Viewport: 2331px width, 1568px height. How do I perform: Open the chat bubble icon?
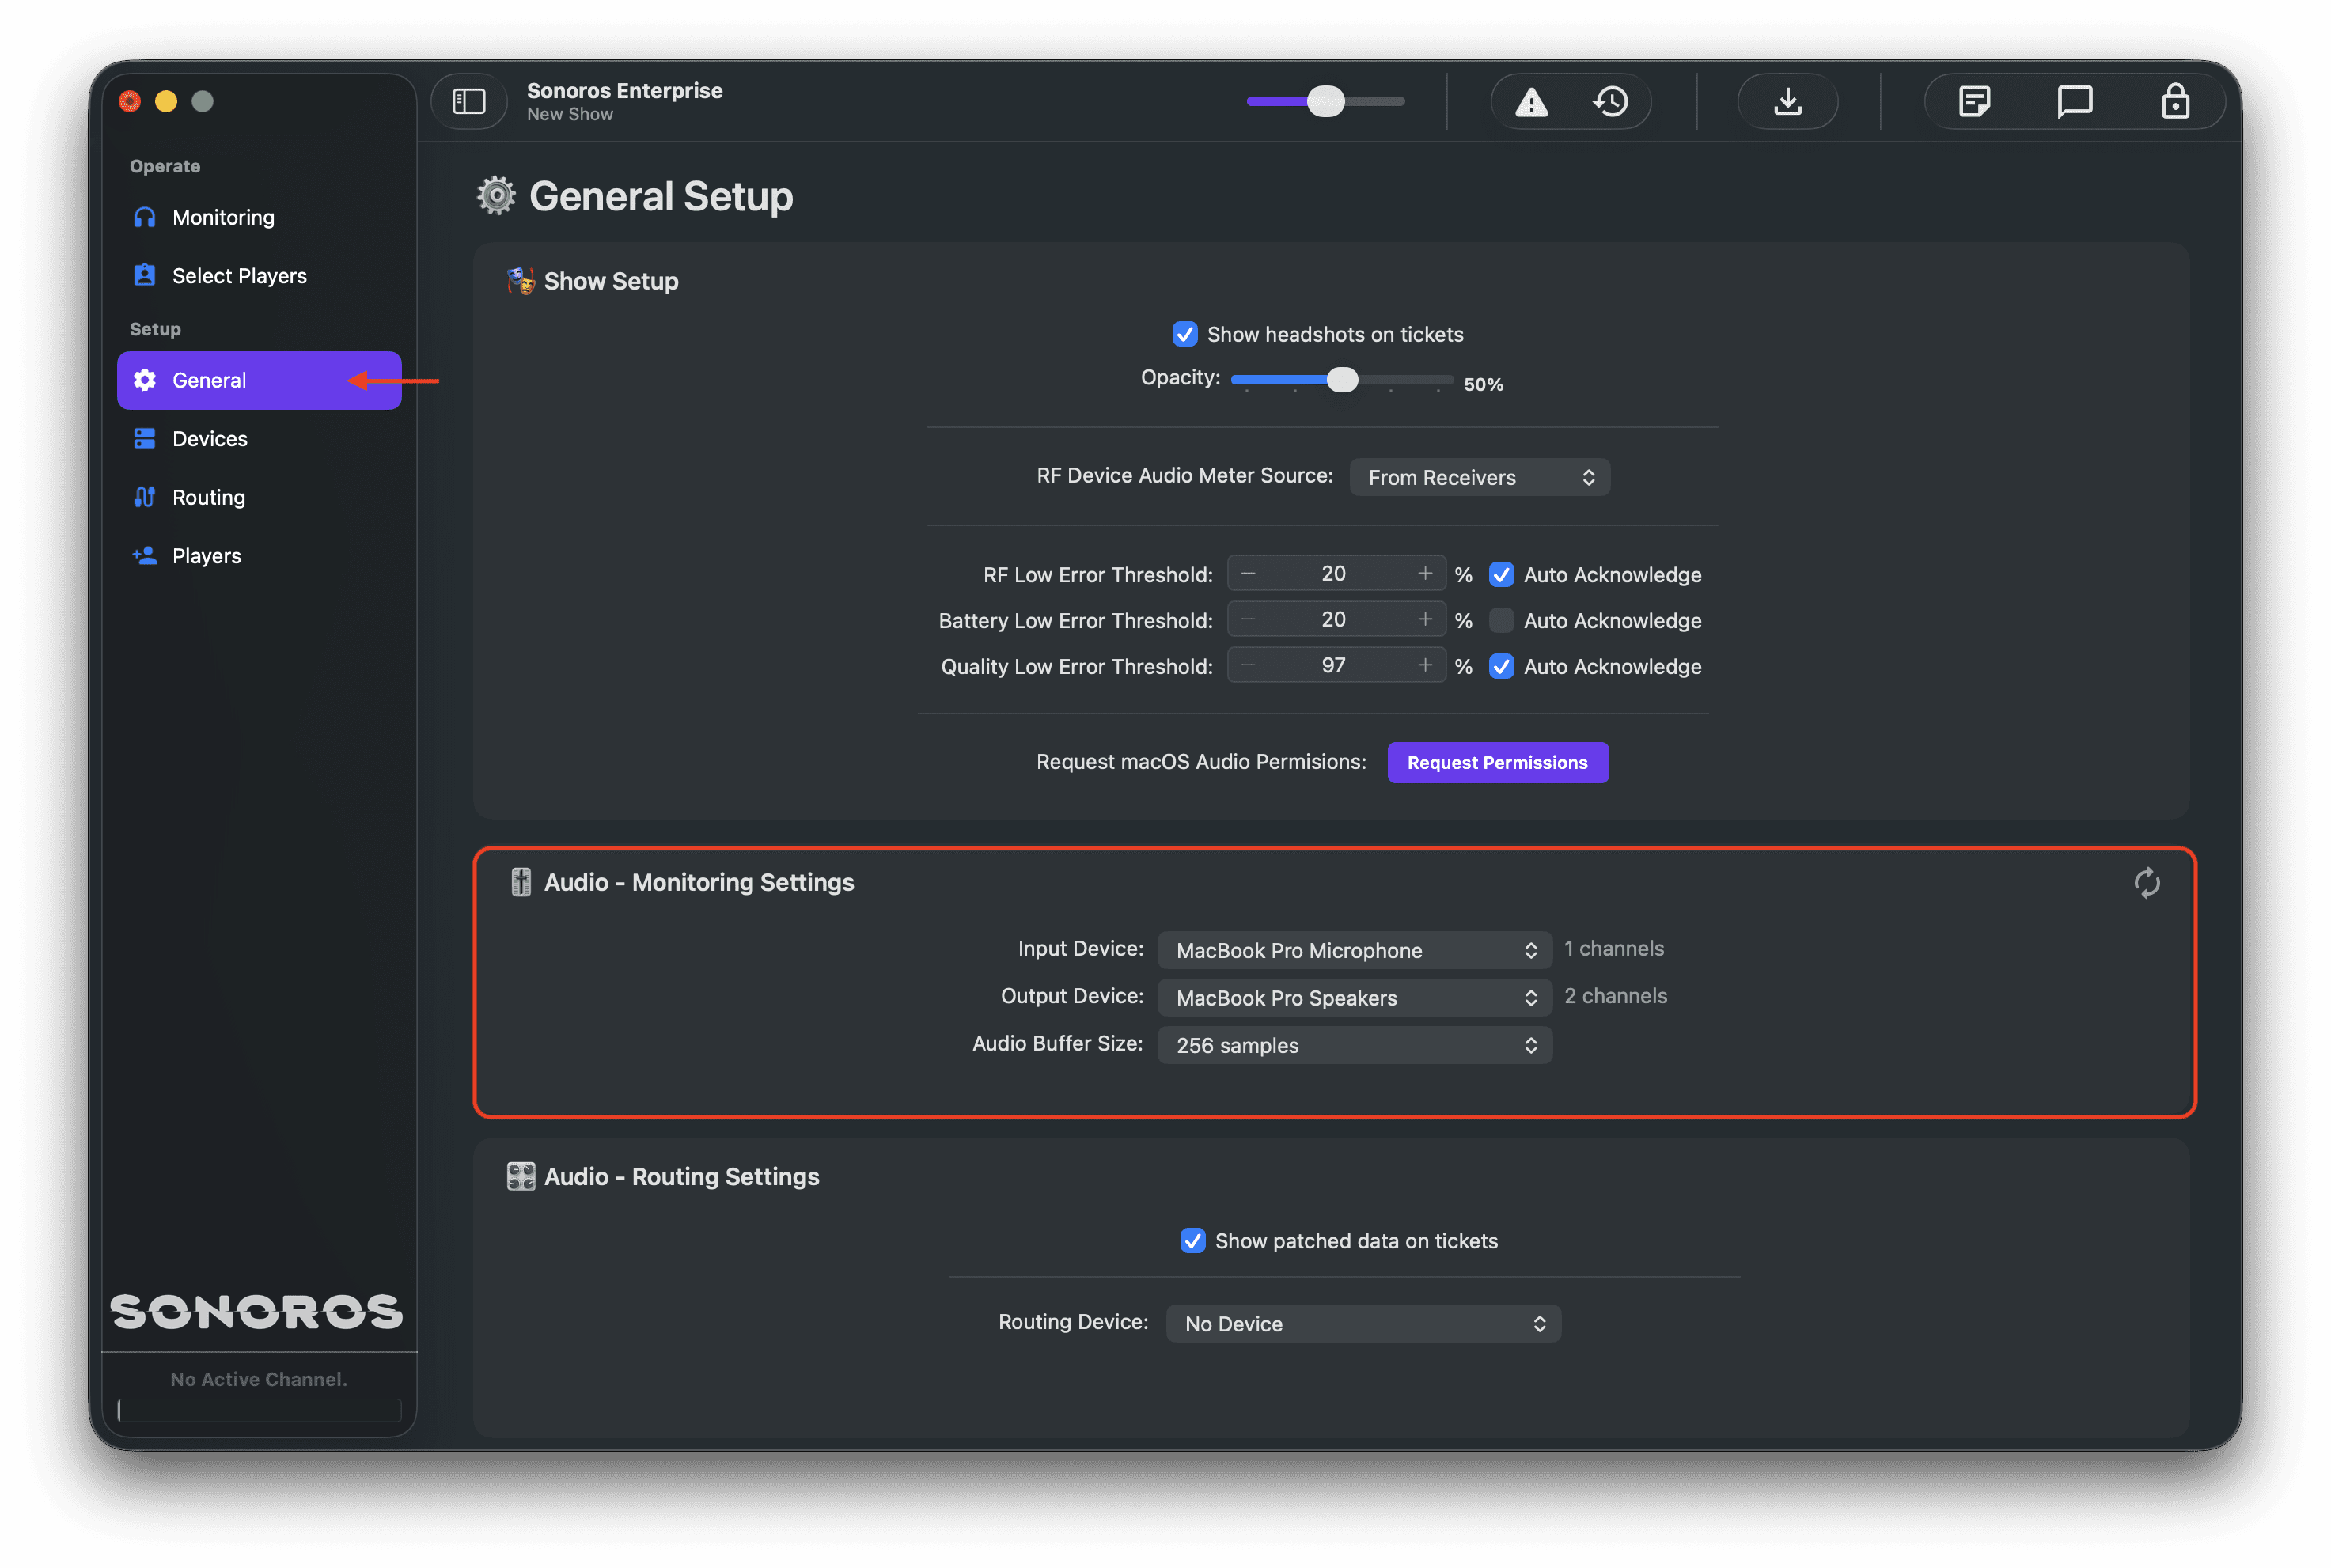tap(2074, 102)
